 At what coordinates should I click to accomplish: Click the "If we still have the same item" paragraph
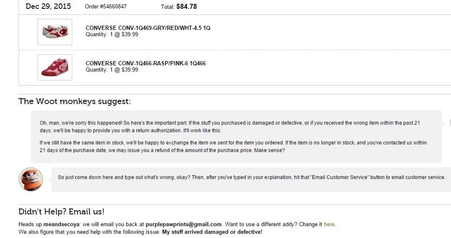tap(233, 146)
